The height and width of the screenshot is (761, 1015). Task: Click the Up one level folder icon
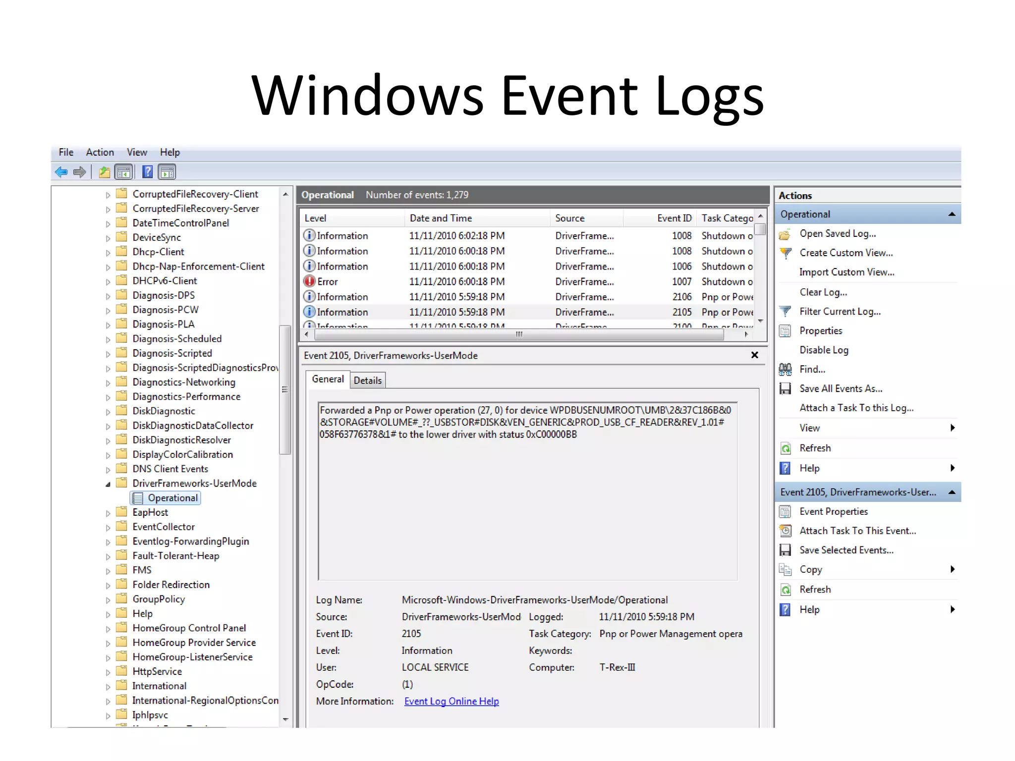[104, 172]
